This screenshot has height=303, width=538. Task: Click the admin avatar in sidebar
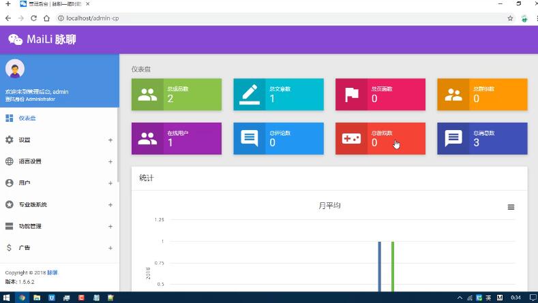[x=15, y=69]
